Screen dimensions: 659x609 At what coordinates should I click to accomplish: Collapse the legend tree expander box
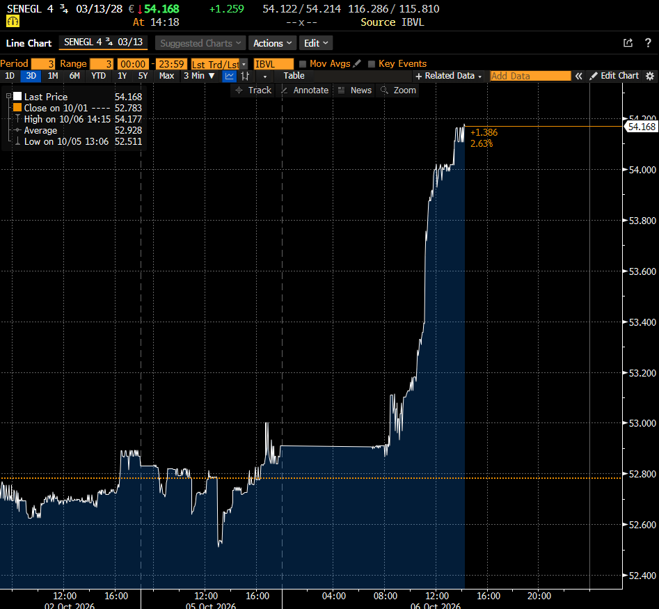click(8, 96)
